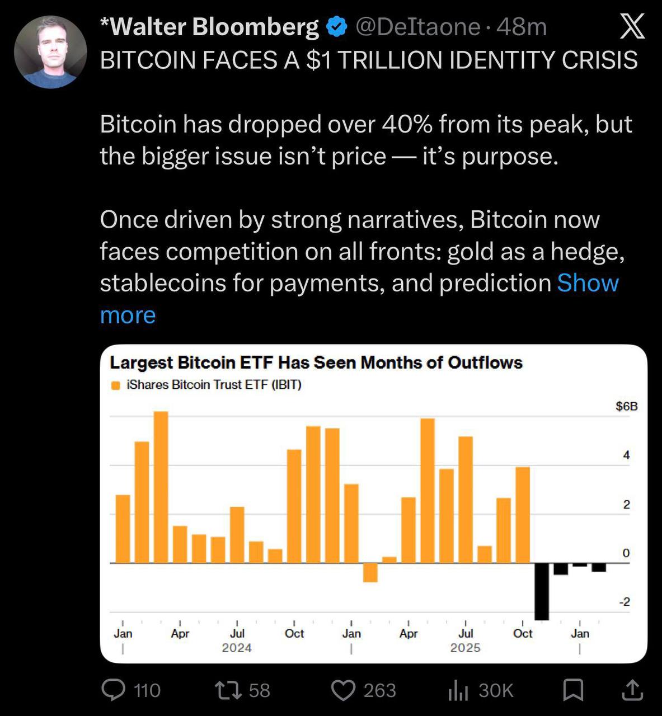Click the 263 likes count

click(379, 691)
